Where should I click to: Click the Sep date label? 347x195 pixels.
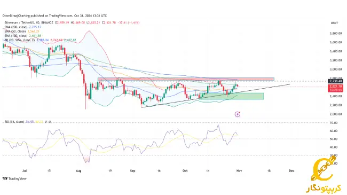(132, 171)
